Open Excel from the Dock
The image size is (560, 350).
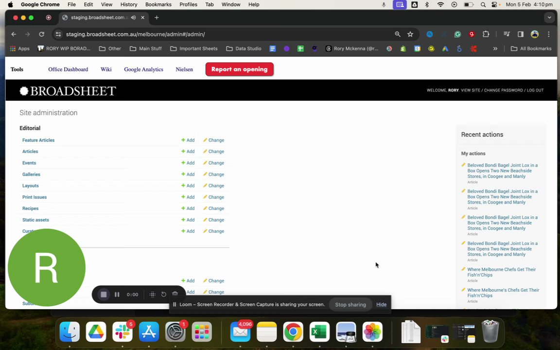point(319,332)
